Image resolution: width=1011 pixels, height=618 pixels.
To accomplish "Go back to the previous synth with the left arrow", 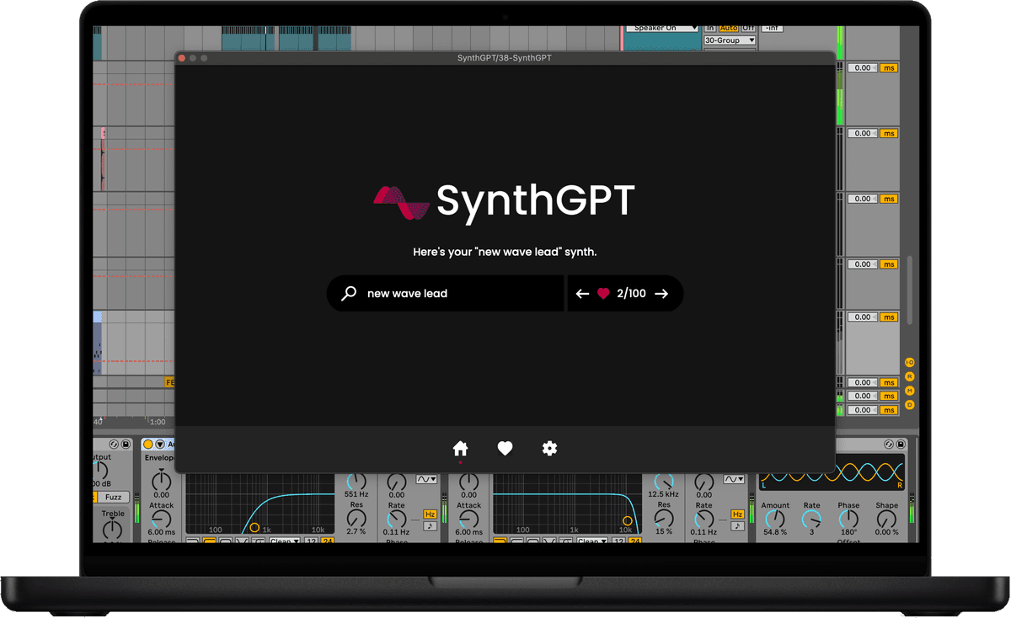I will [x=582, y=293].
